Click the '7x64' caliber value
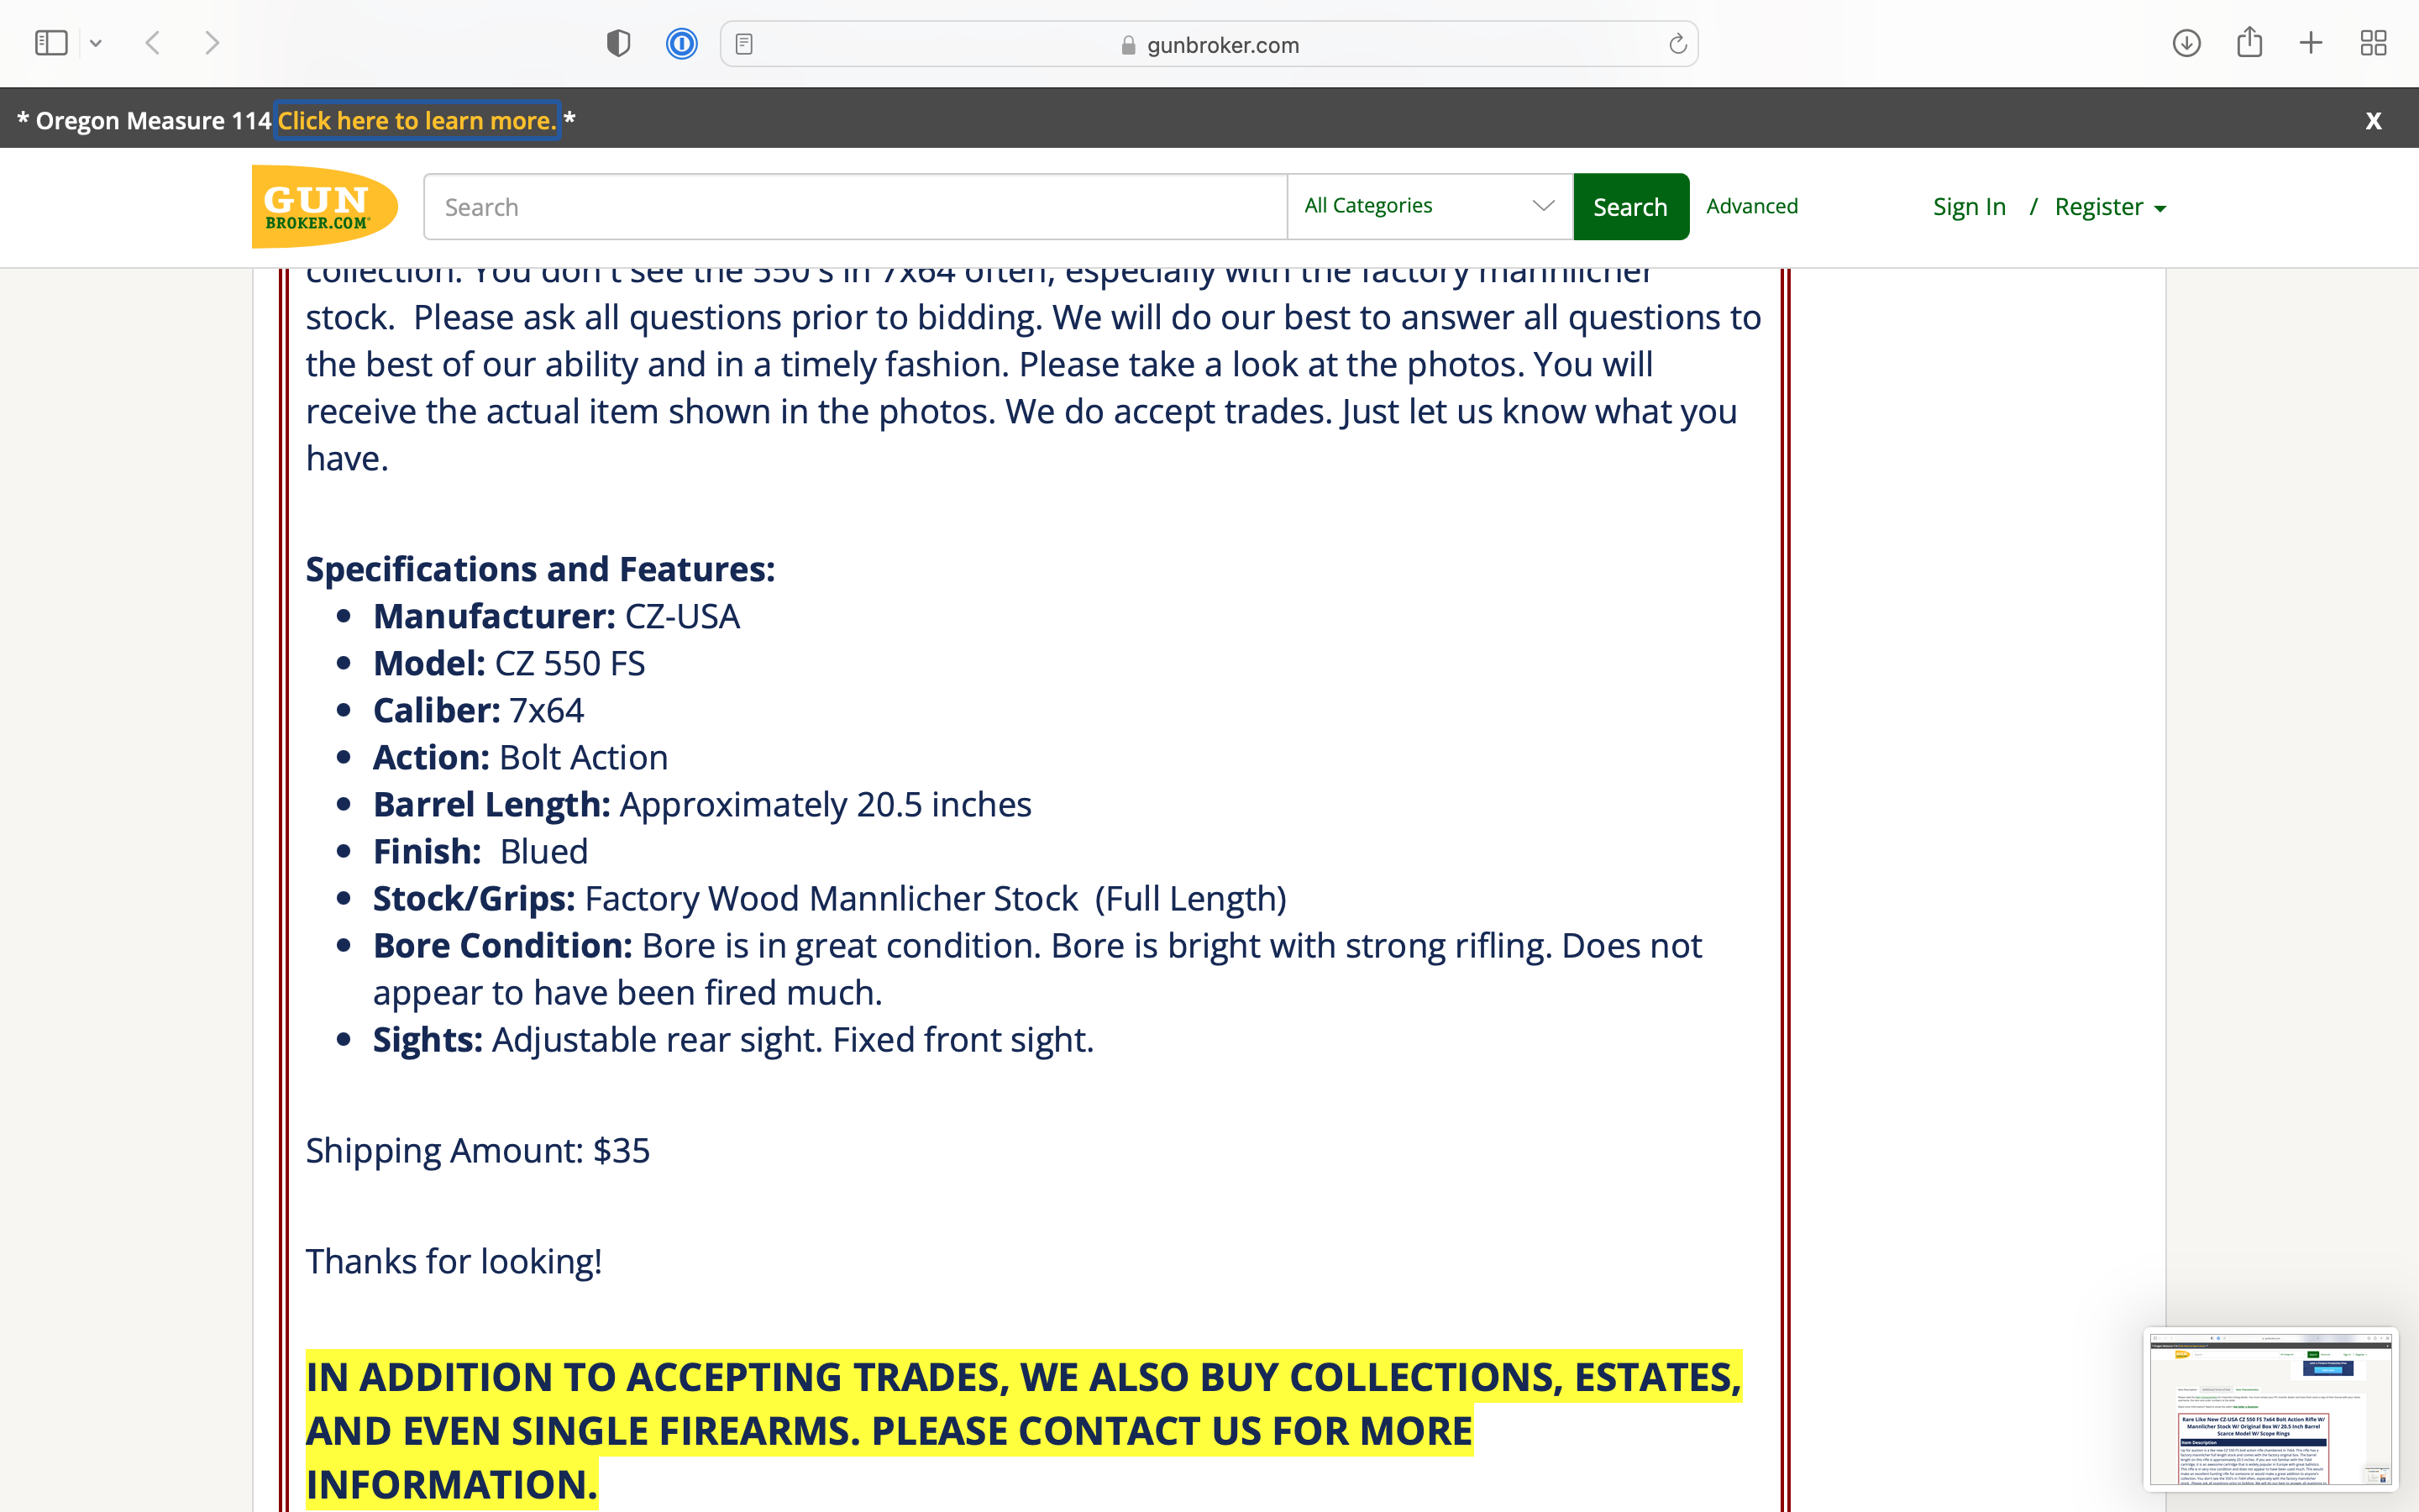Screen dimensions: 2419x1512 click(x=546, y=710)
